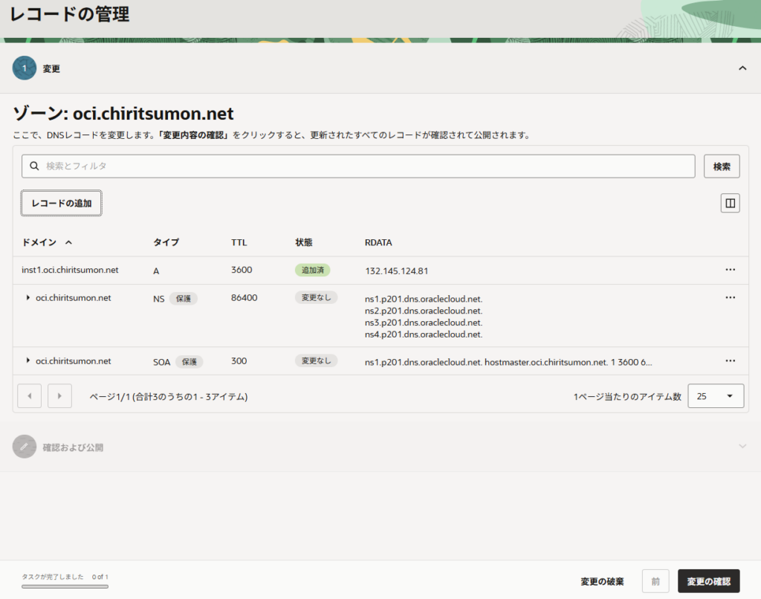
Task: Click 変更の破棄 to discard changes
Action: tap(602, 581)
